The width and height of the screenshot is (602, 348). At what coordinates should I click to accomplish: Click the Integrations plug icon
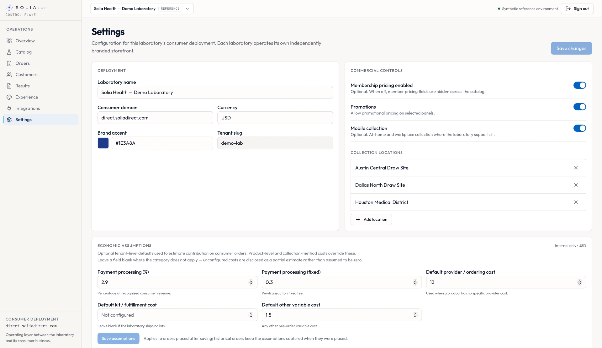[9, 109]
